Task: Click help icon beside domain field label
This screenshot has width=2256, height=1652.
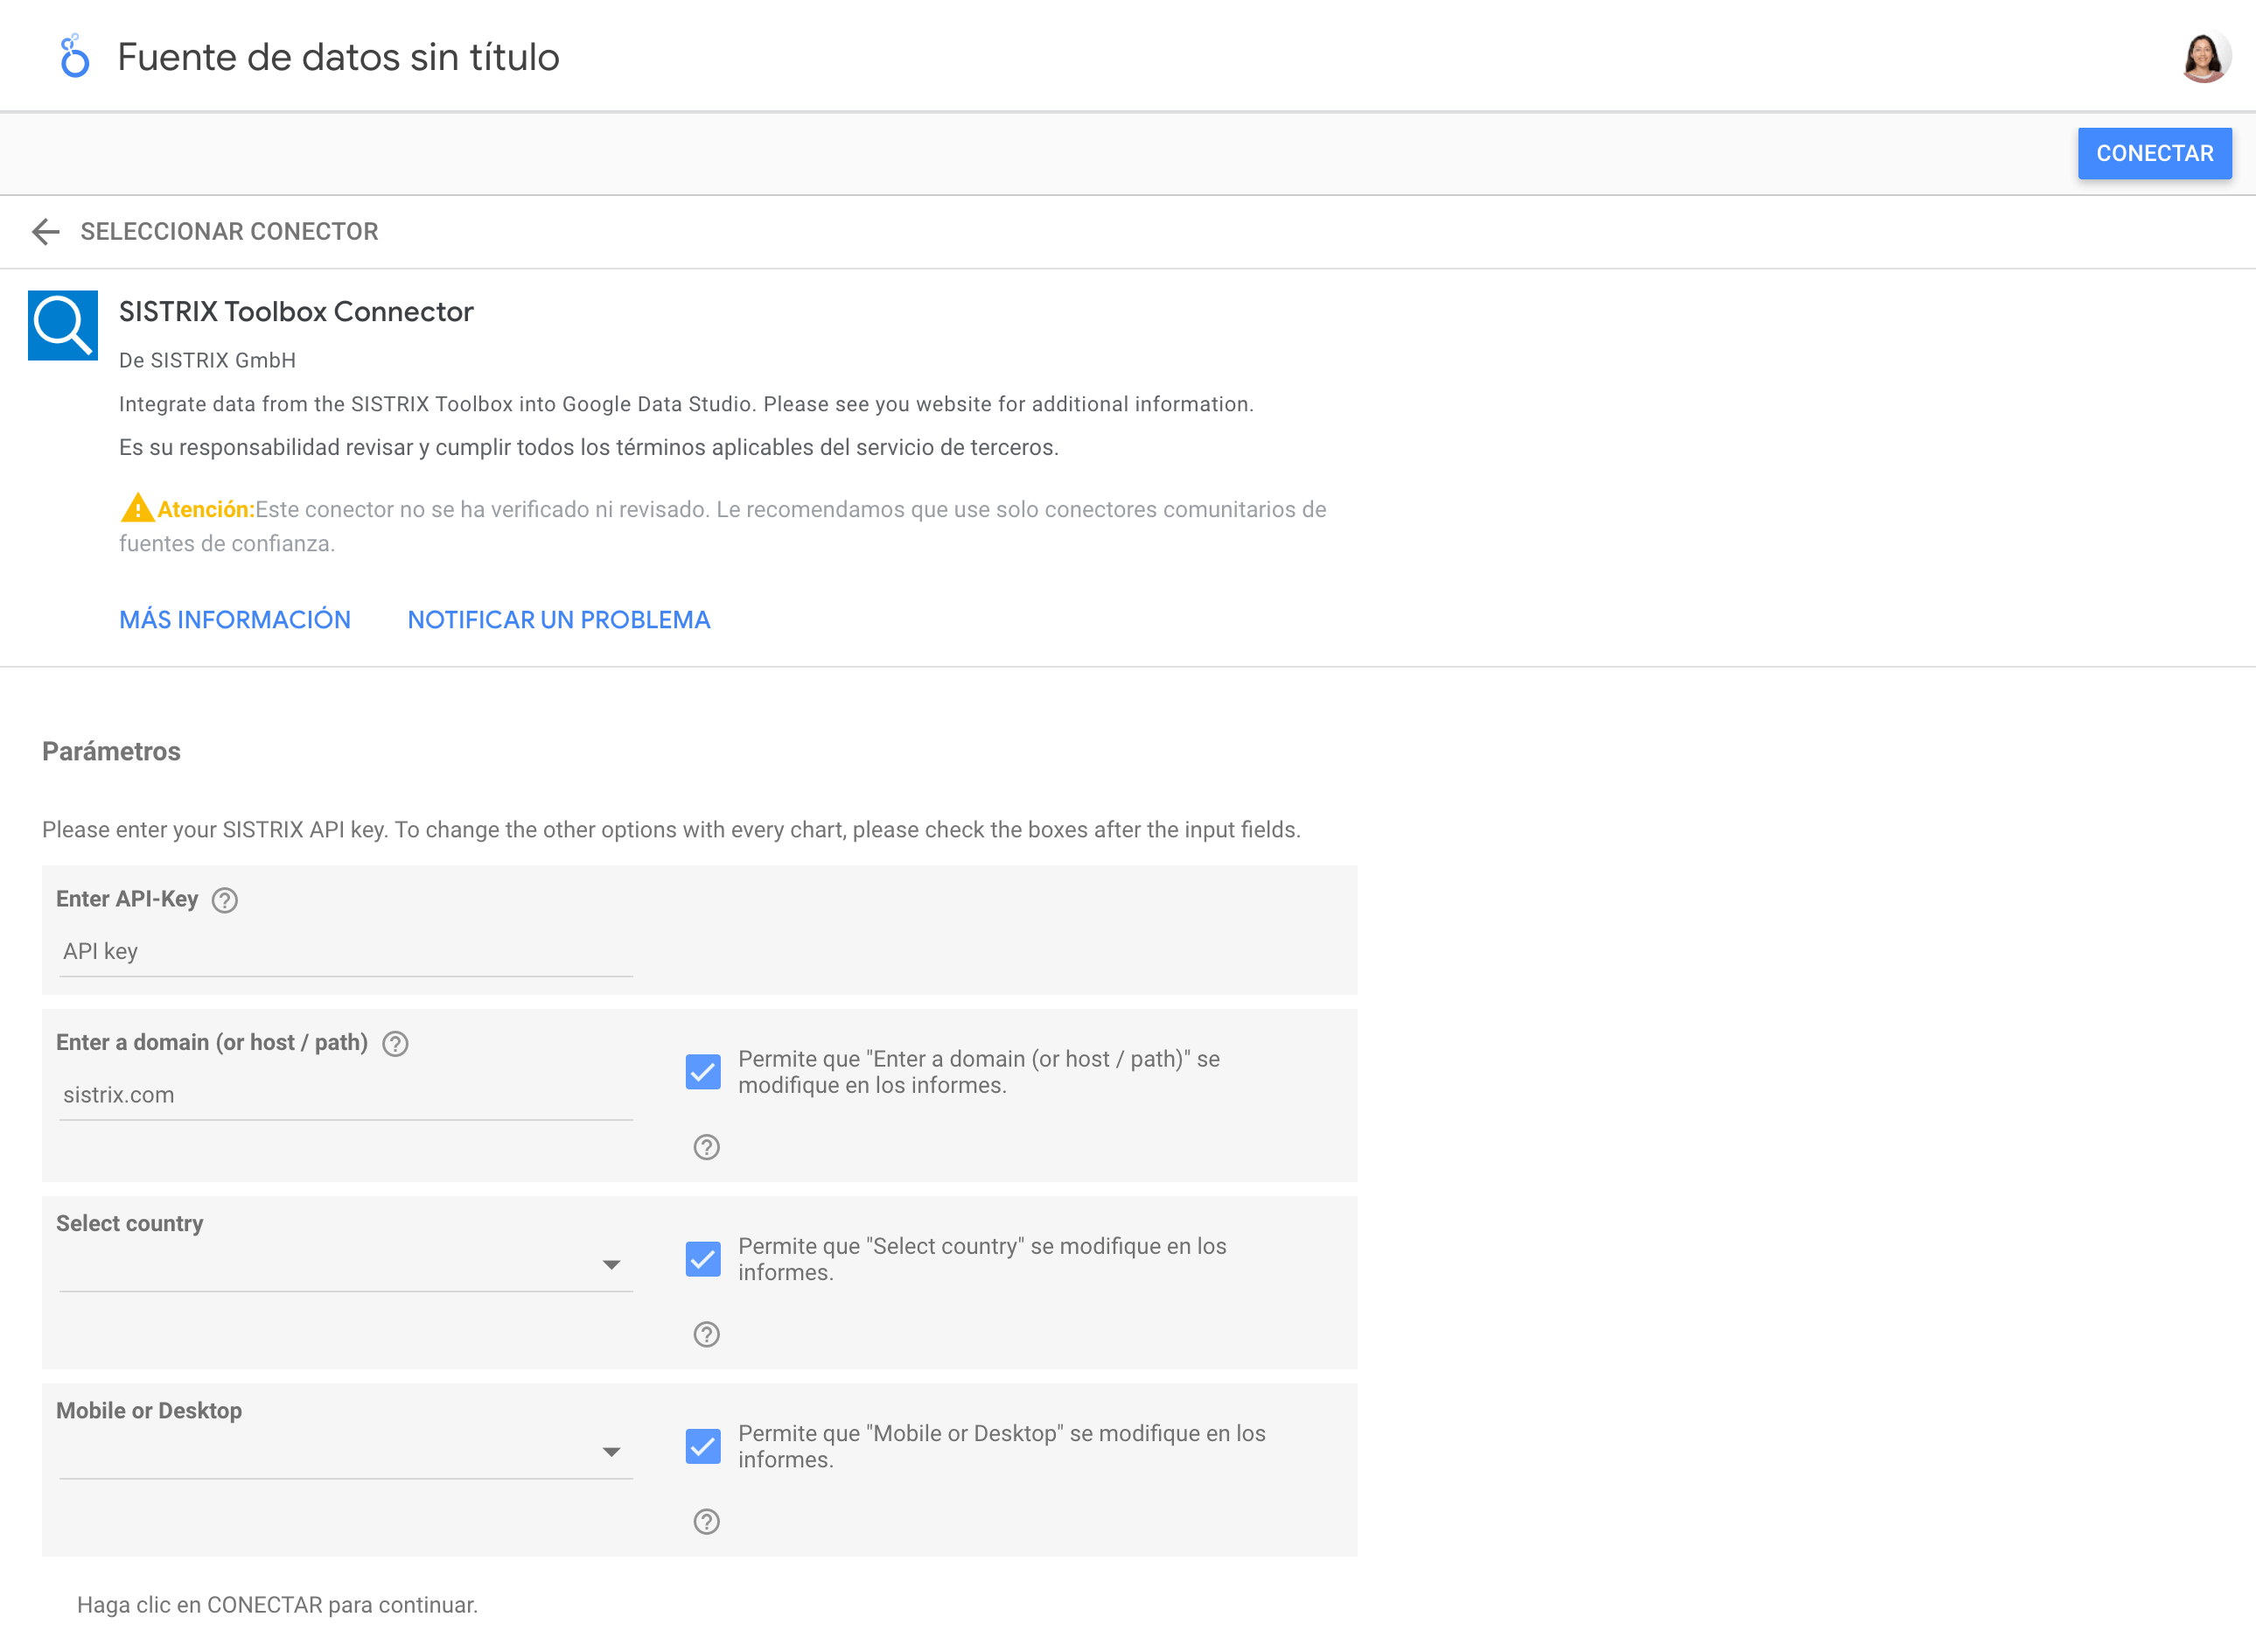Action: tap(395, 1043)
